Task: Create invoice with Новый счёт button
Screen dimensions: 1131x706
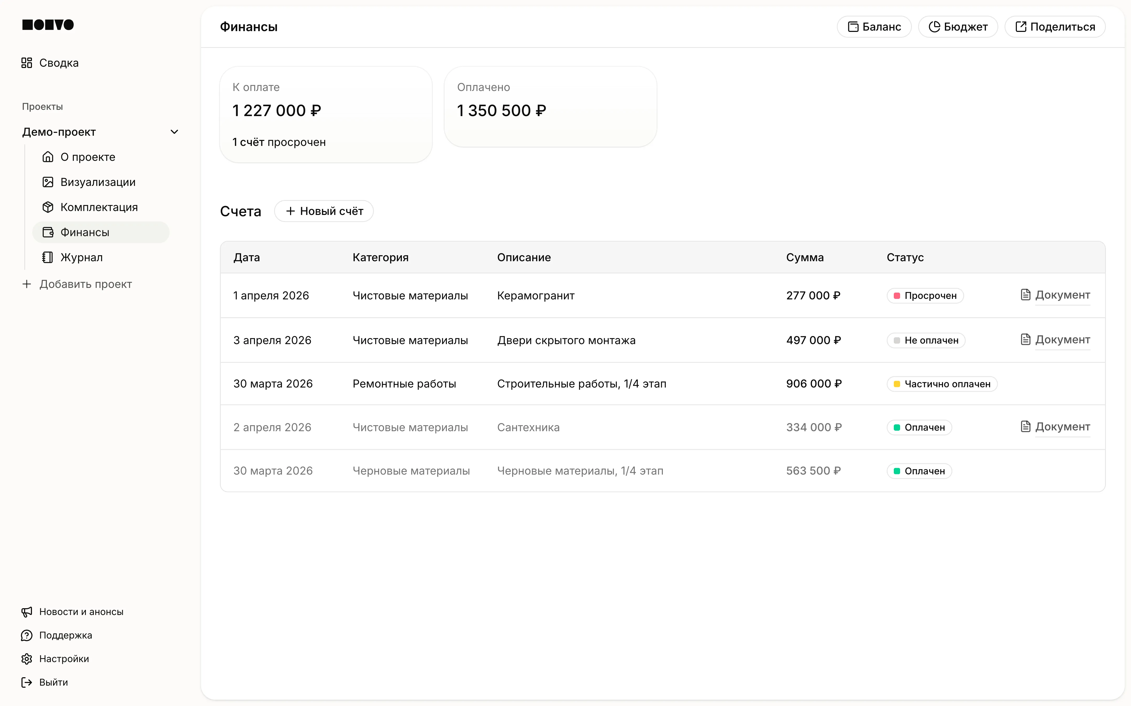Action: point(324,211)
